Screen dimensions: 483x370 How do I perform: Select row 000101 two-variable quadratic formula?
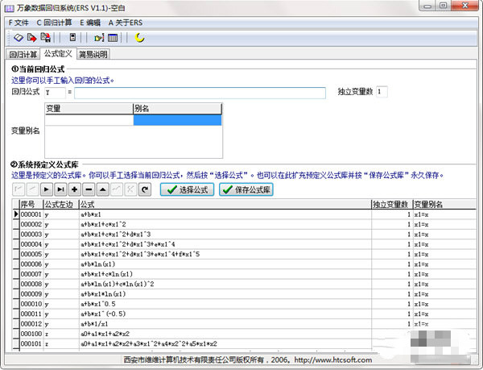click(x=245, y=343)
